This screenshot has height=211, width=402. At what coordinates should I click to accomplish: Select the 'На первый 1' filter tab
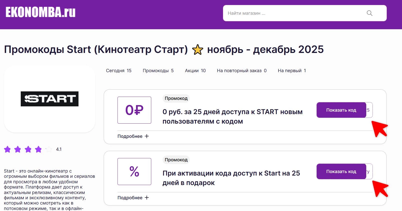point(292,71)
